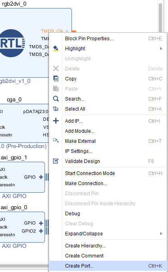Click the vertical scrollbar of the diagram
This screenshot has height=272, width=168.
tap(160, 17)
